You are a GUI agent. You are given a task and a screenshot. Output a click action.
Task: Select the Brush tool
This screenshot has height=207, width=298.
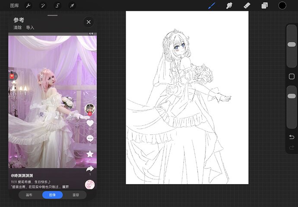click(212, 6)
